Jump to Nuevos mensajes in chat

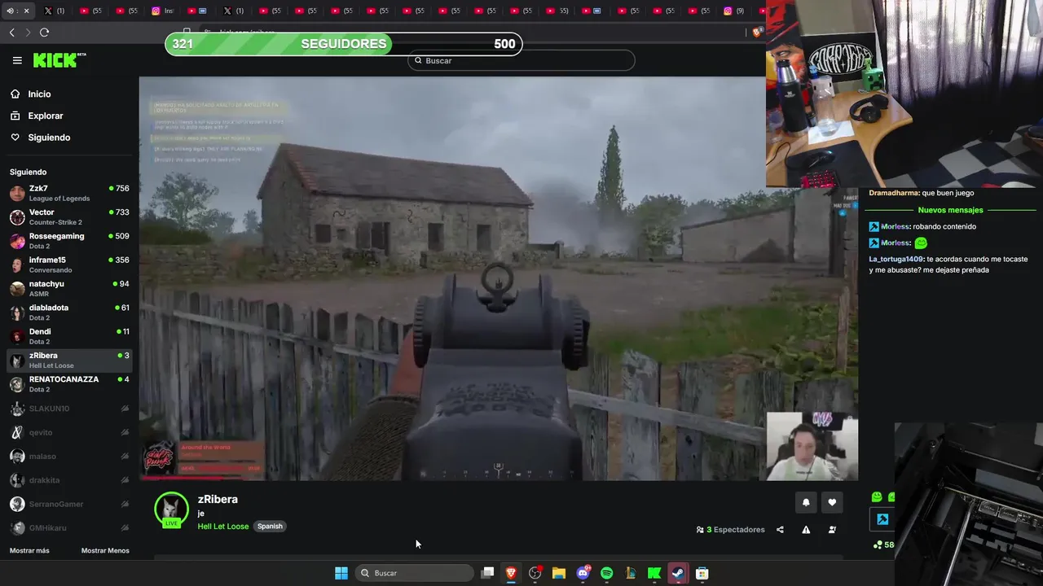click(x=950, y=210)
